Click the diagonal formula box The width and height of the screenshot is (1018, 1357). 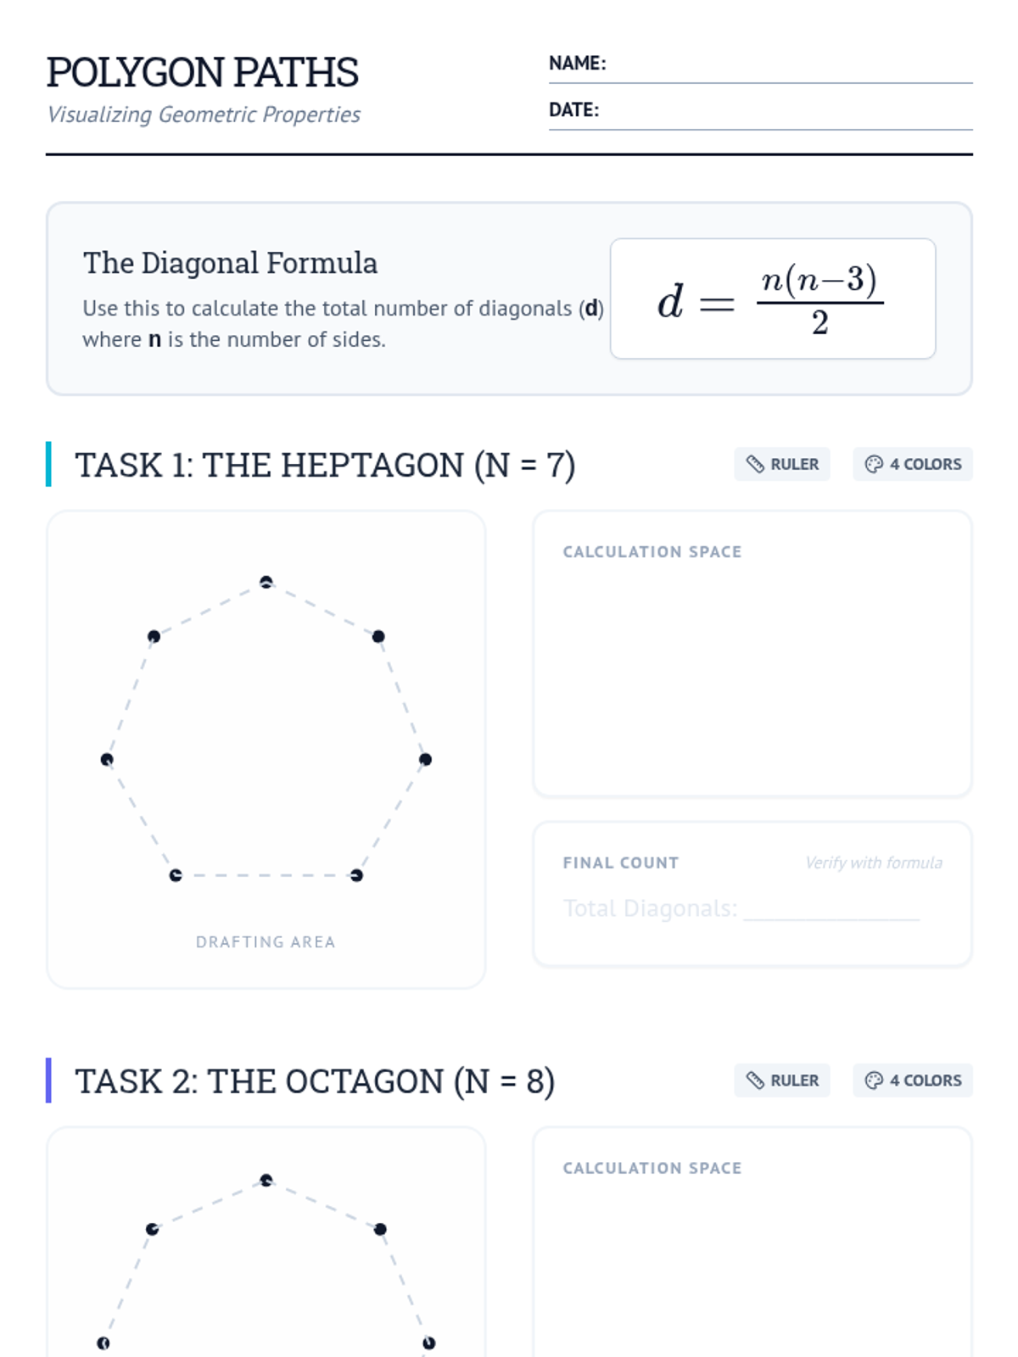tap(773, 299)
